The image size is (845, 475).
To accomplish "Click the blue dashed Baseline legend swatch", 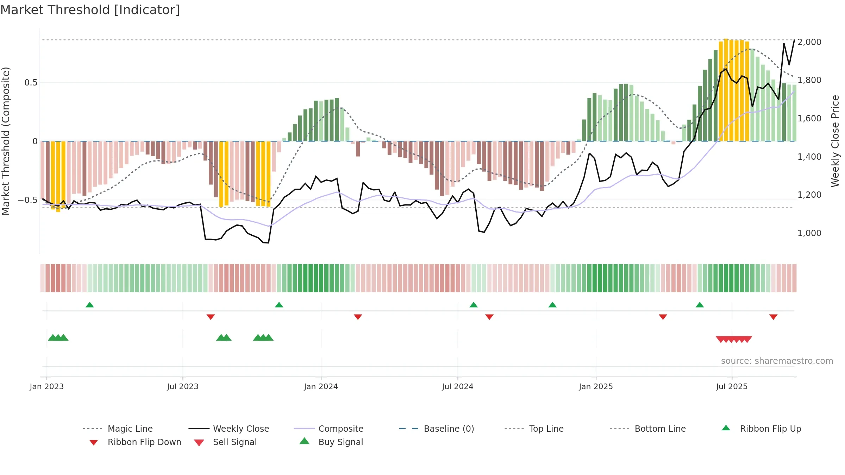I will pyautogui.click(x=409, y=429).
